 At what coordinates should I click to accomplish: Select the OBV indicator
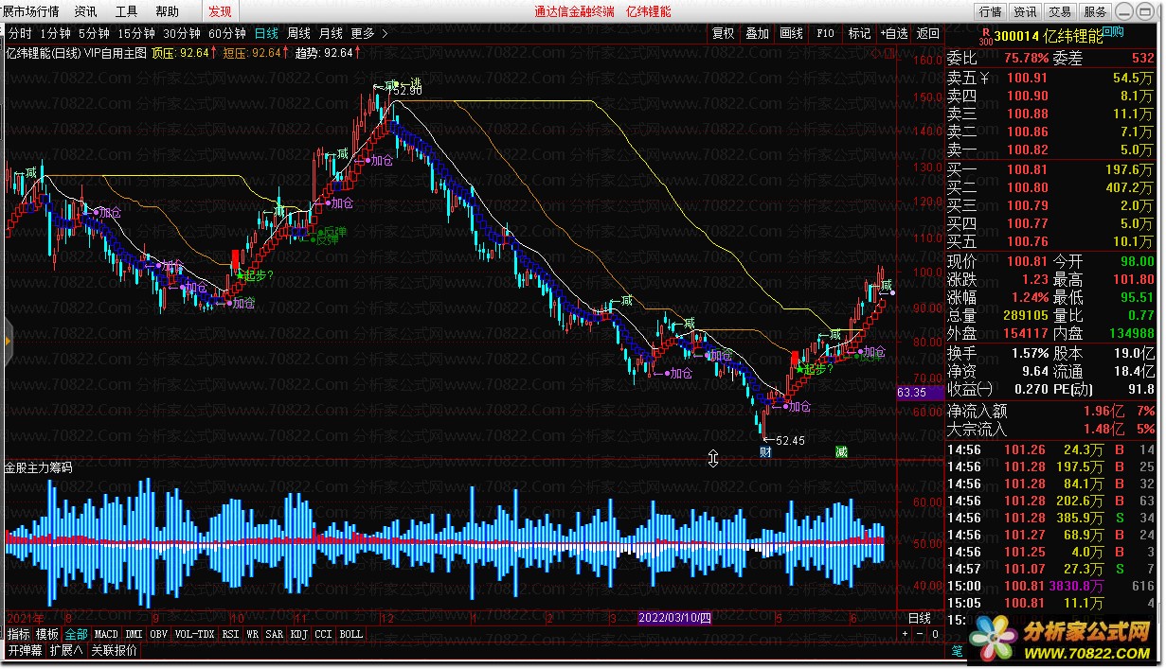tap(159, 634)
